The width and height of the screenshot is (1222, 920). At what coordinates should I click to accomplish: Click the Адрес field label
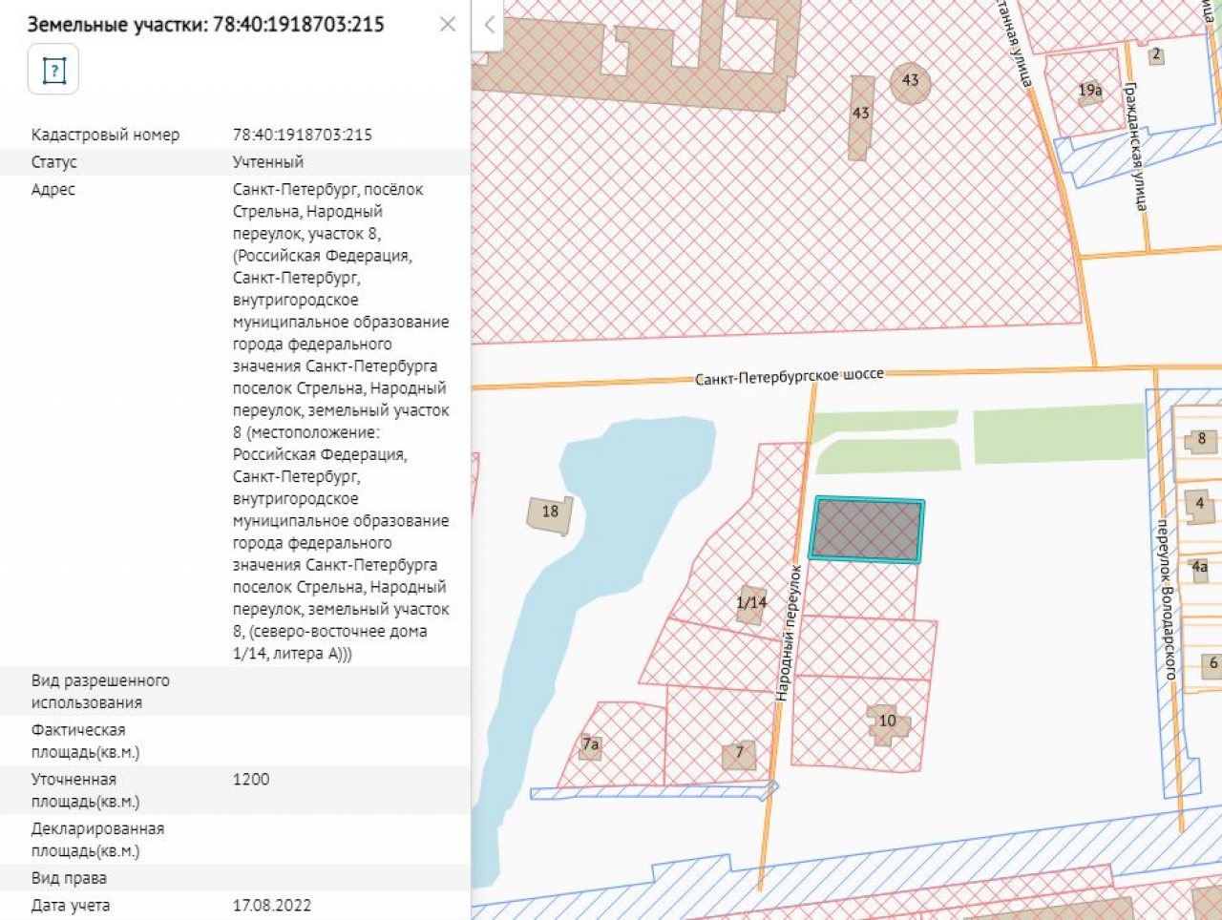click(53, 189)
